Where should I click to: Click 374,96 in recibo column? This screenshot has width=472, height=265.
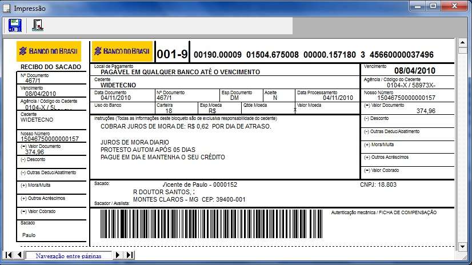pyautogui.click(x=35, y=152)
